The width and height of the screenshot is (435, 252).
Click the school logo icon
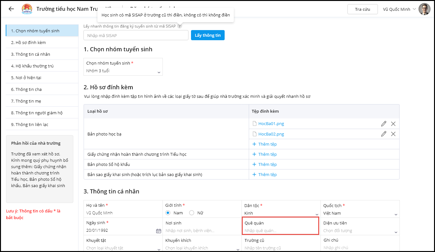27,9
